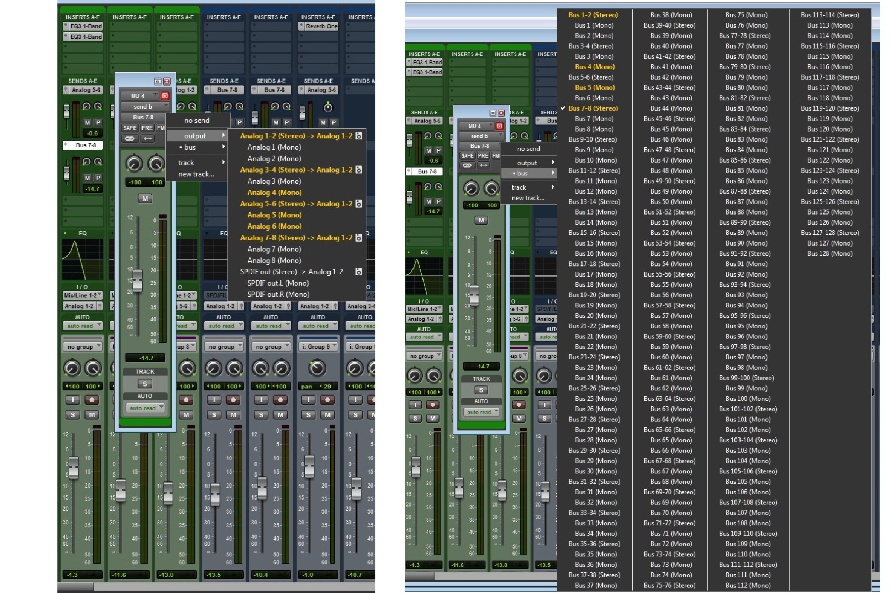Click send level fader in right send window

pos(474,296)
